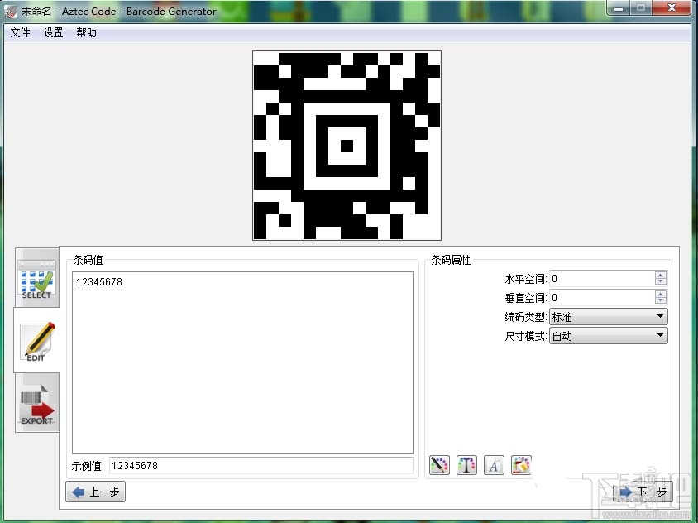Switch to the EDIT pencil tool
This screenshot has height=523, width=698.
point(36,341)
